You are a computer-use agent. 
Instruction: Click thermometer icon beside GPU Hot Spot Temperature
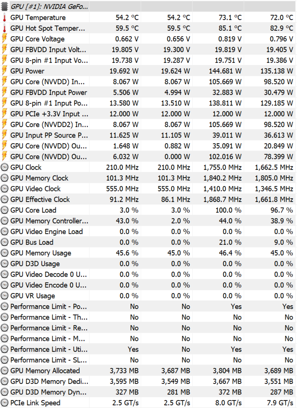point(4,28)
